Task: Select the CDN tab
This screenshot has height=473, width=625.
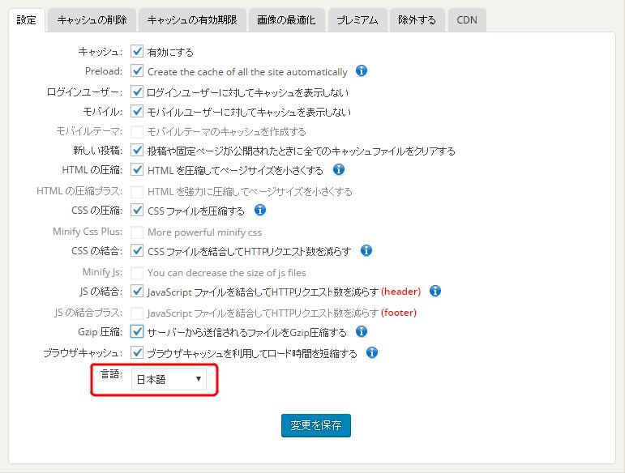Action: [467, 20]
